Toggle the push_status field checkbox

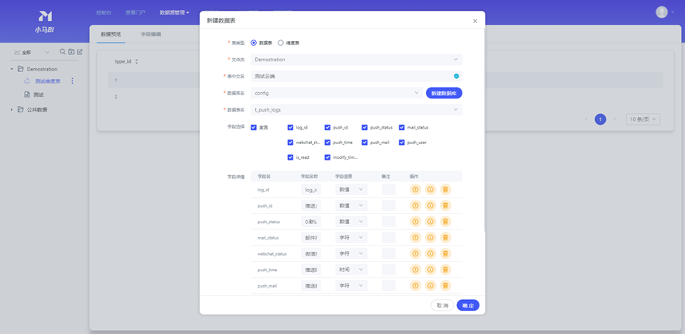pos(365,127)
